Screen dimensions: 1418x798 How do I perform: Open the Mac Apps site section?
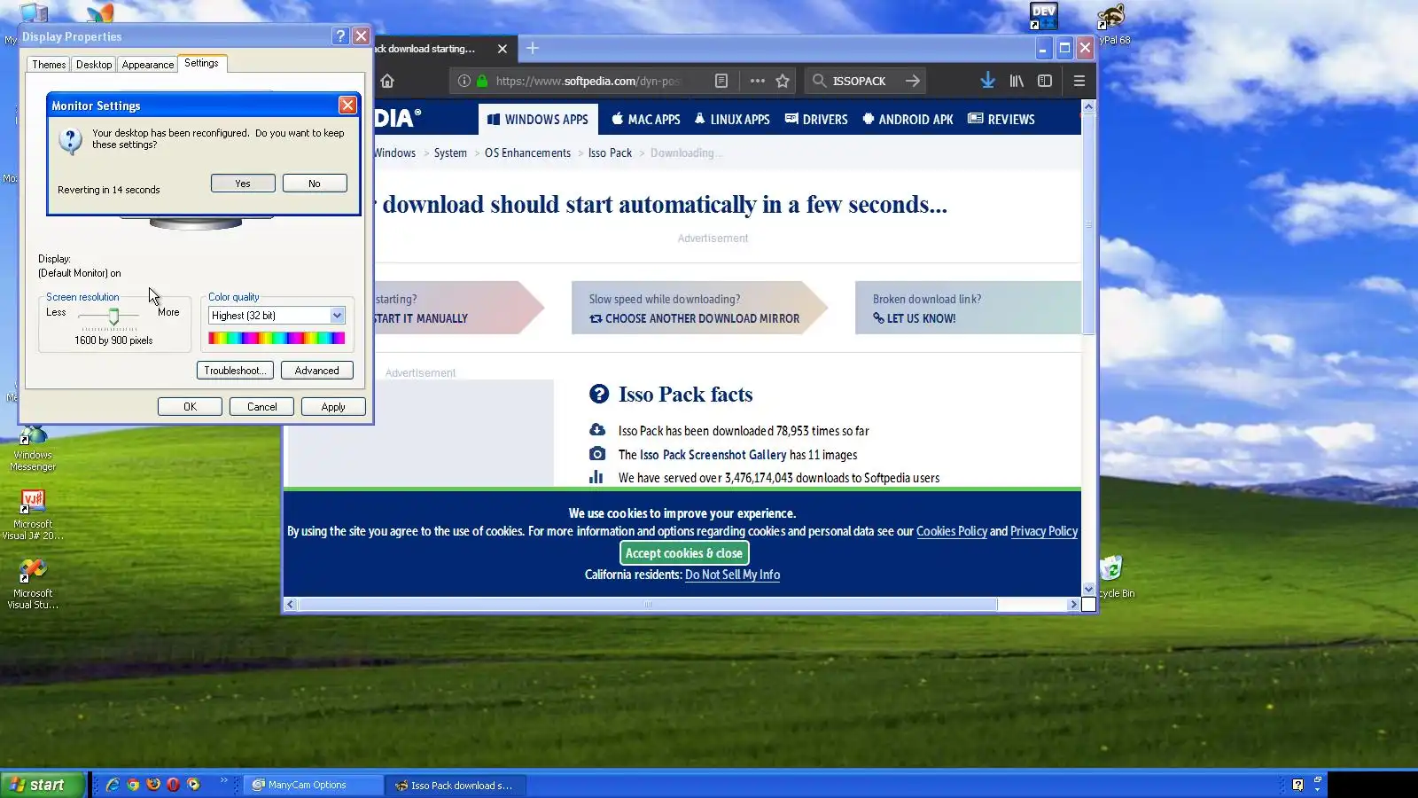click(x=646, y=120)
